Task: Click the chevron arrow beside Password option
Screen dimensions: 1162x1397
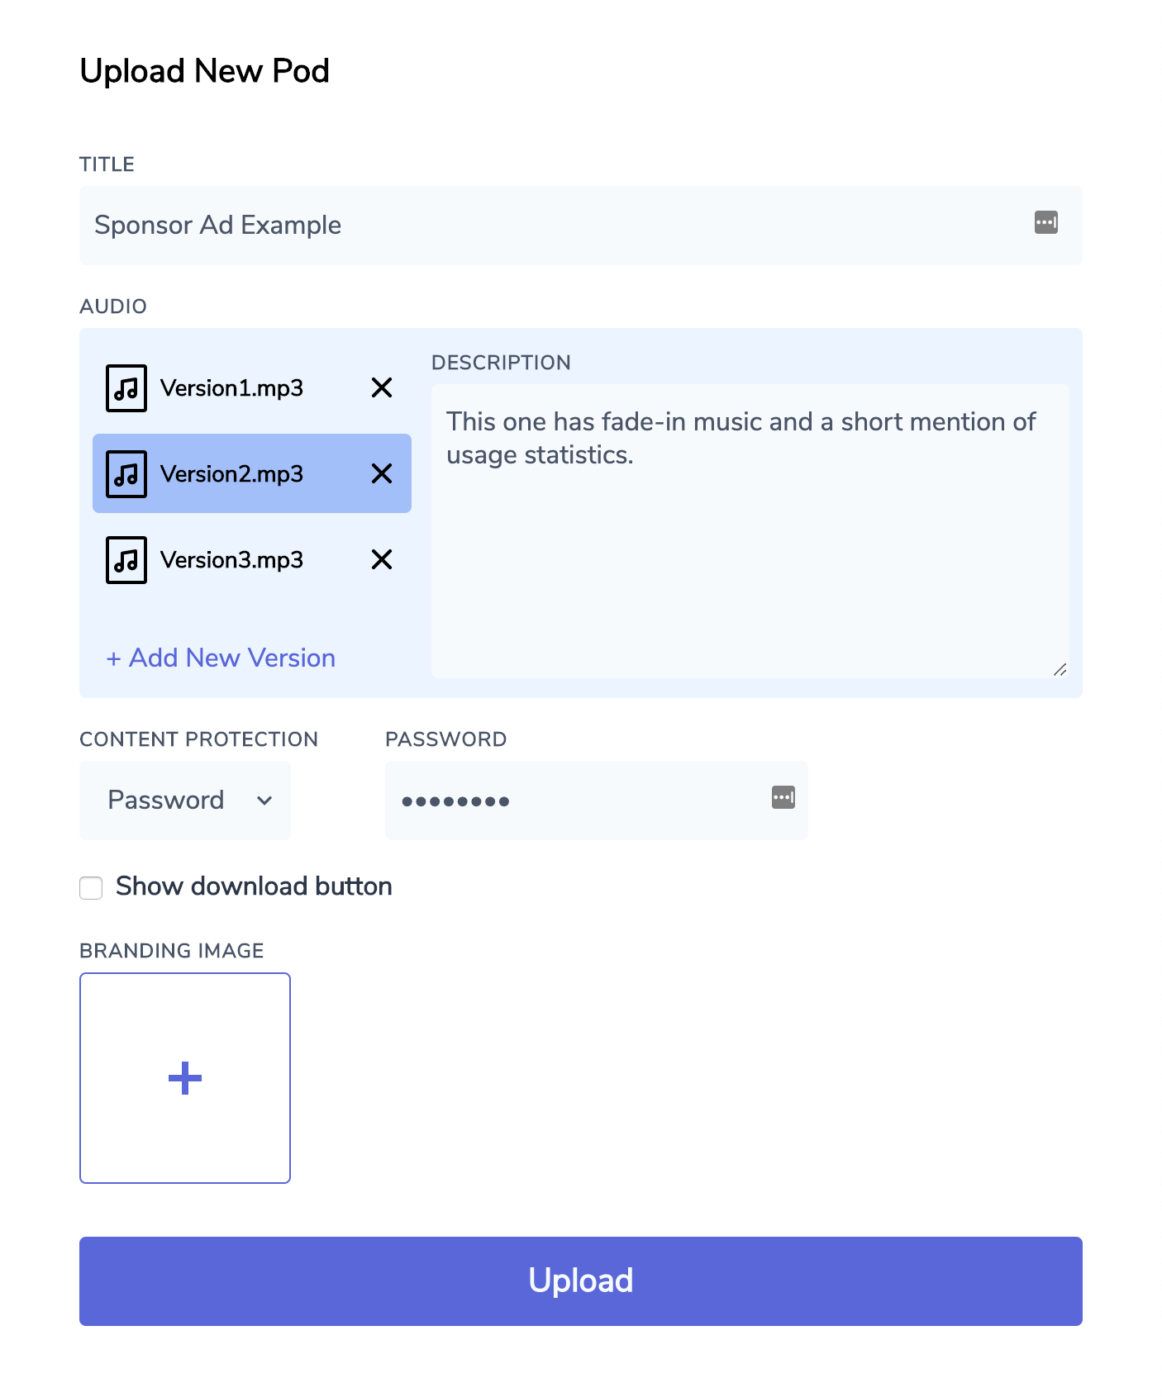Action: 264,801
